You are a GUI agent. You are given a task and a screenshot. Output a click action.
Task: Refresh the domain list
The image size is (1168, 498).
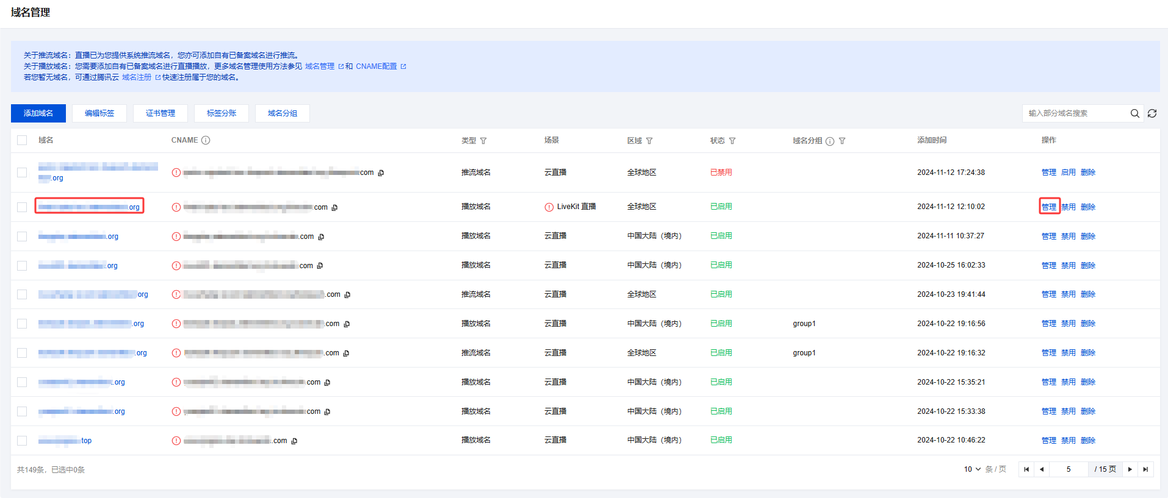click(1152, 113)
